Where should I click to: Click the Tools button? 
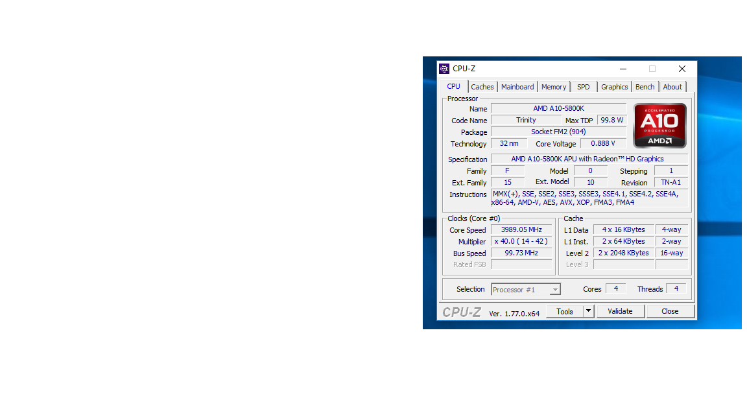pyautogui.click(x=565, y=311)
